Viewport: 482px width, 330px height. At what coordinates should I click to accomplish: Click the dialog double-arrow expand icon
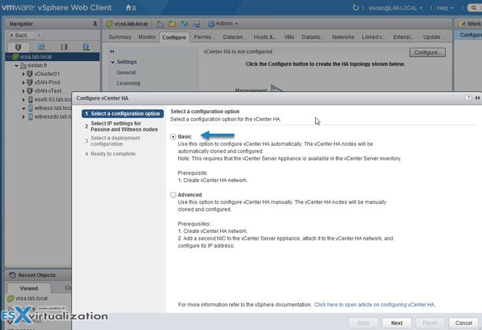477,98
